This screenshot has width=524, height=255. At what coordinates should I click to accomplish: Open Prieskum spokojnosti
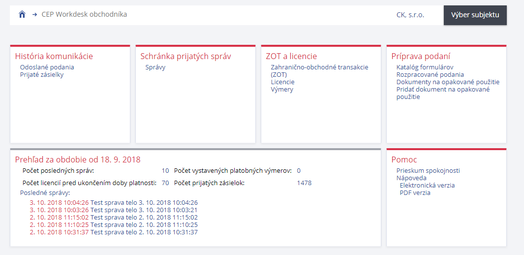click(428, 170)
